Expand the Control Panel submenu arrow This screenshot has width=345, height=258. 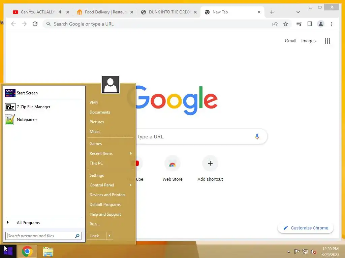[131, 185]
